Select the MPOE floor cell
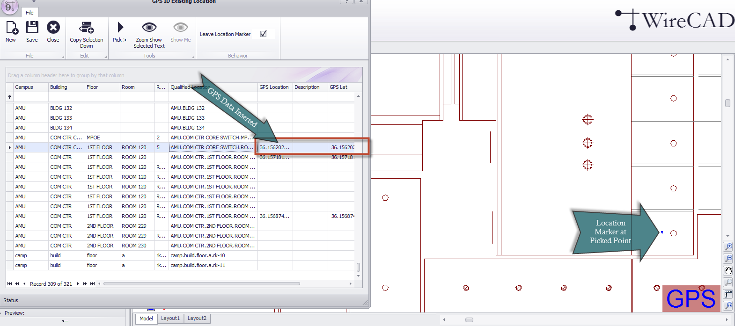 tap(102, 138)
